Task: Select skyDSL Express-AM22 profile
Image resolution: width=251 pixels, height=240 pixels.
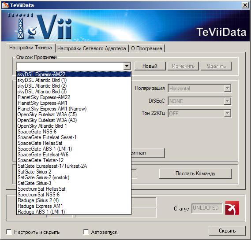Action: 74,74
